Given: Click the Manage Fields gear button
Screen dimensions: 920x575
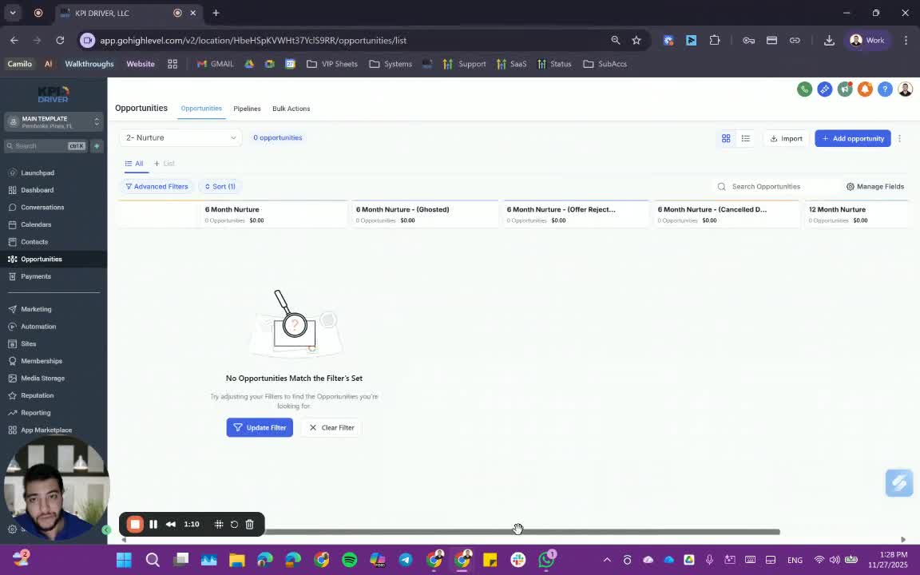Looking at the screenshot, I should (874, 187).
